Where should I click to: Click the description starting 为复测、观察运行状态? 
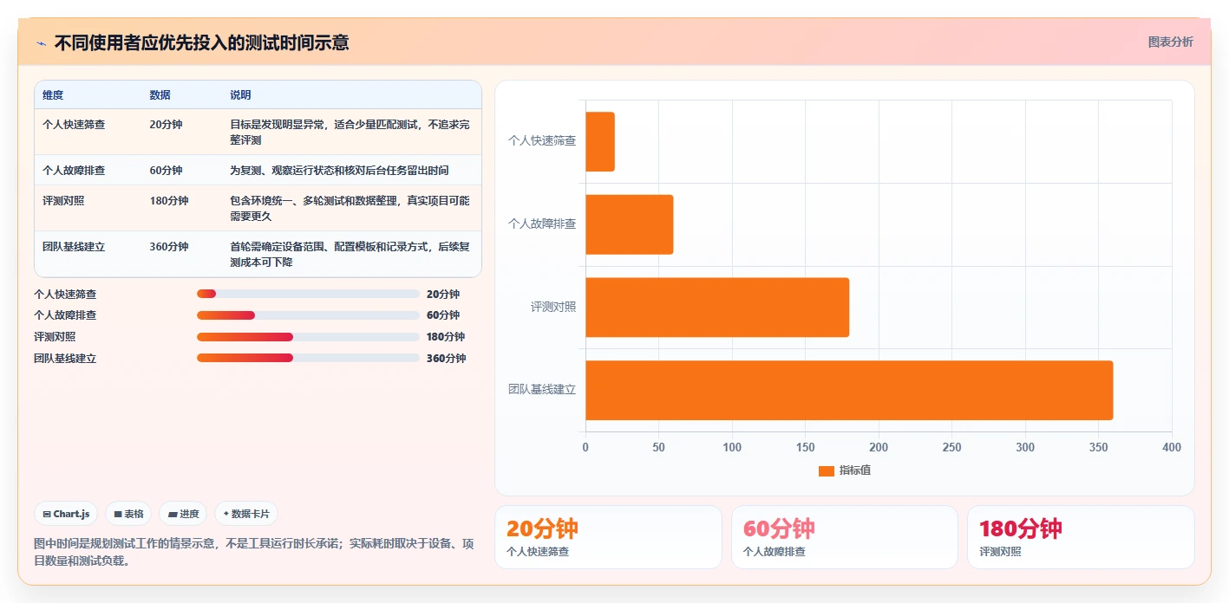coord(339,171)
